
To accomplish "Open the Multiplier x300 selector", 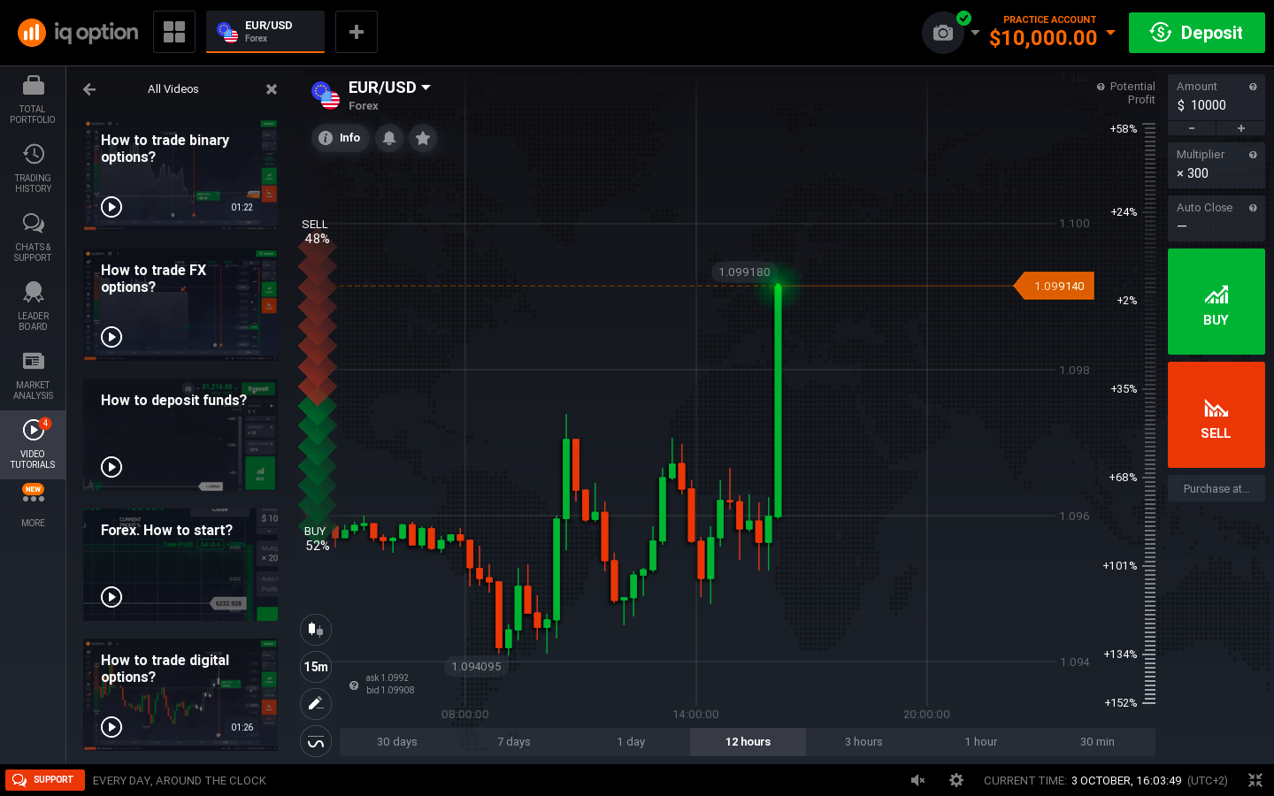I will pos(1216,165).
